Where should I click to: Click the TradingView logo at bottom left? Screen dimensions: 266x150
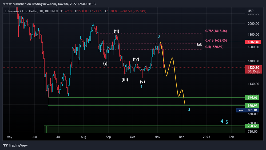[15, 145]
